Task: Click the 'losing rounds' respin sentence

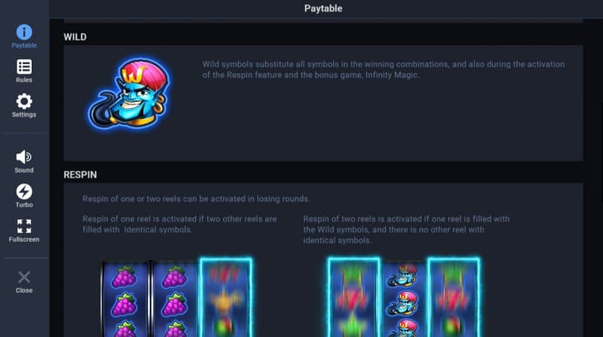Action: [x=196, y=199]
